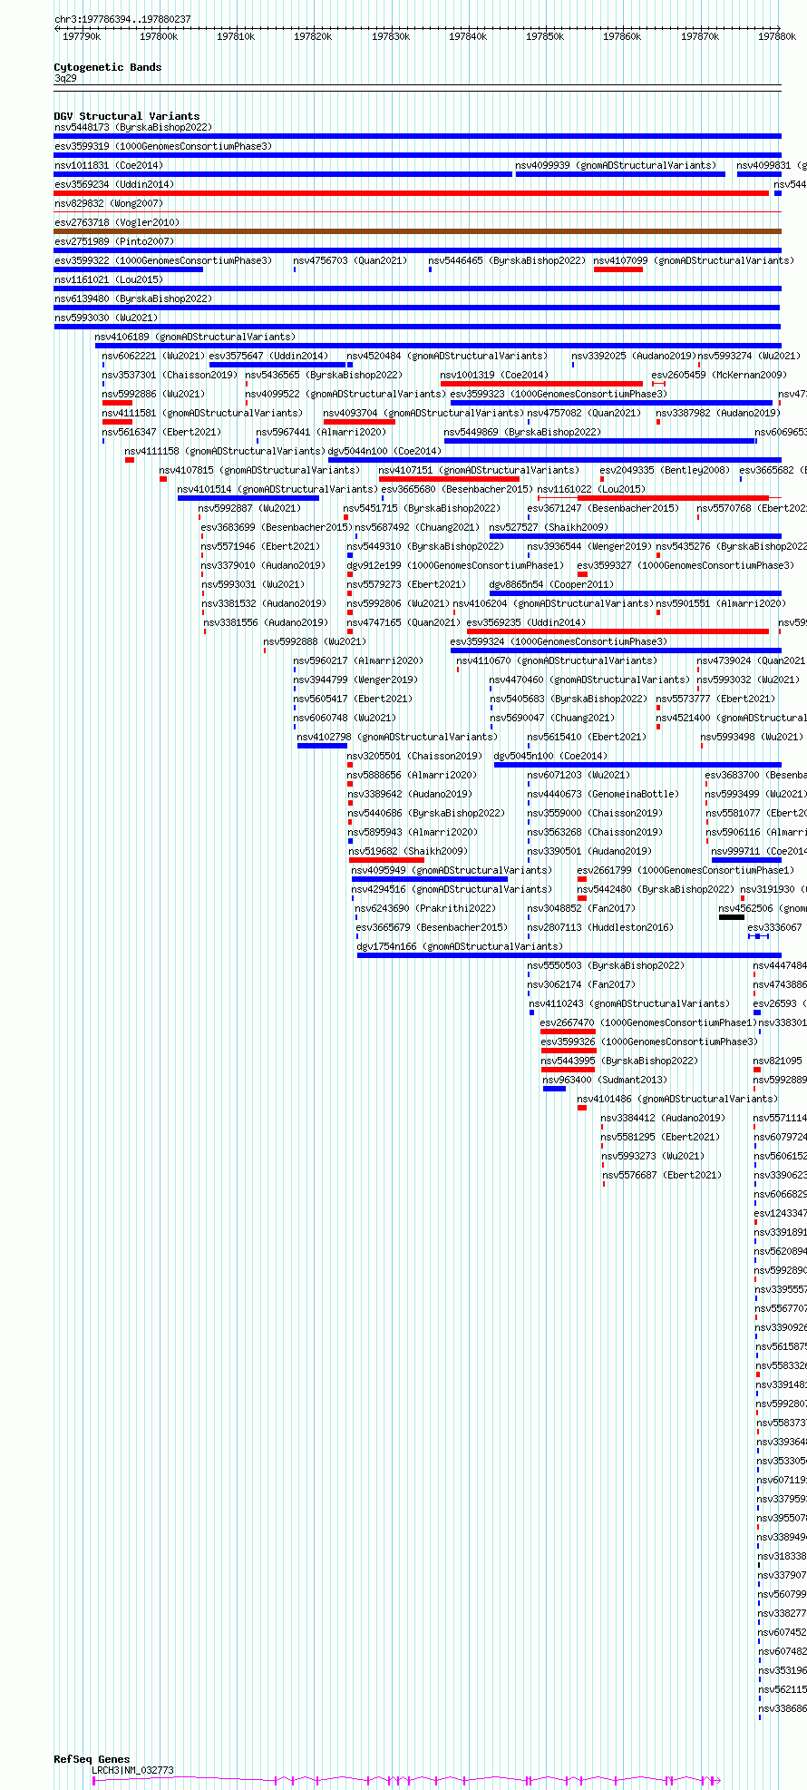Click the 197830k ruler position label
Screen dimensions: 807x1790
pos(391,36)
